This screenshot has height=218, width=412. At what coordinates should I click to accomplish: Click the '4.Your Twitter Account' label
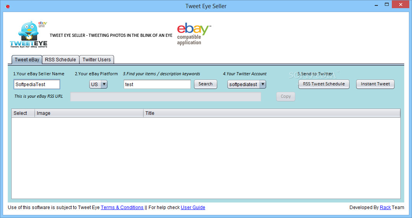(x=245, y=74)
